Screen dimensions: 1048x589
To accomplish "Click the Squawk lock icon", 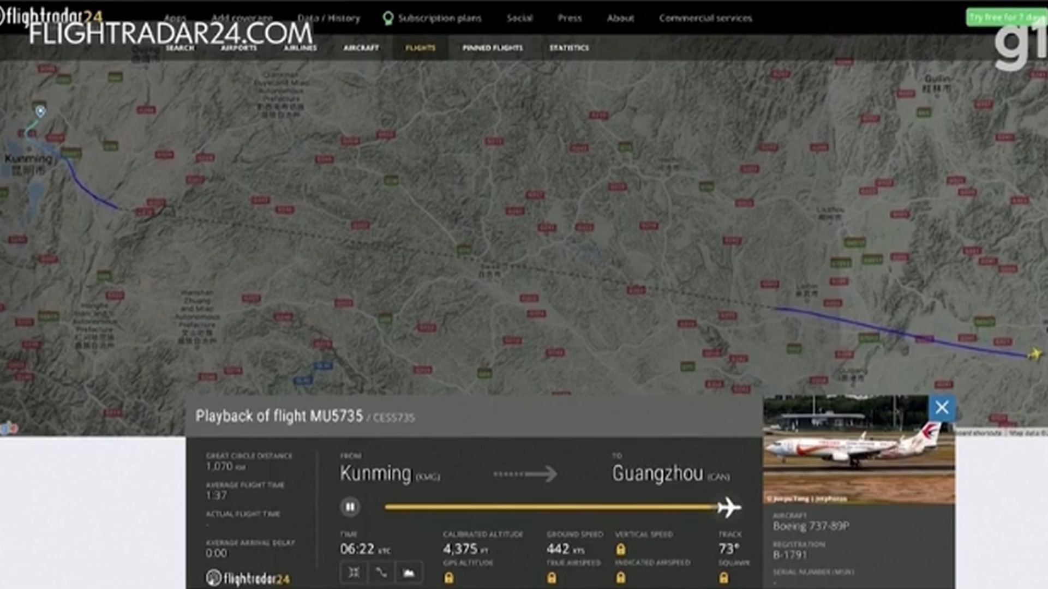I will pyautogui.click(x=723, y=578).
